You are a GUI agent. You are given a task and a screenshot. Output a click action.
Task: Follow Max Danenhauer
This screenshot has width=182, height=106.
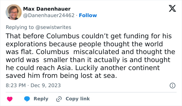[x=88, y=16]
